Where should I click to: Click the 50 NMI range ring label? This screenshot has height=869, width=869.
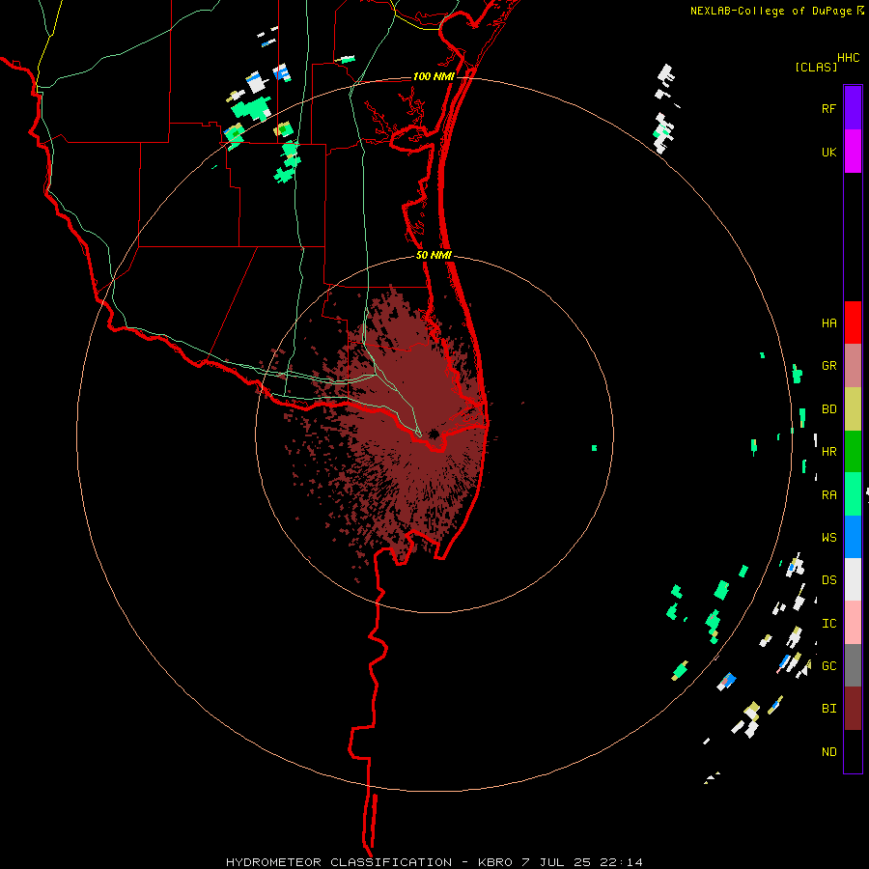pos(434,255)
